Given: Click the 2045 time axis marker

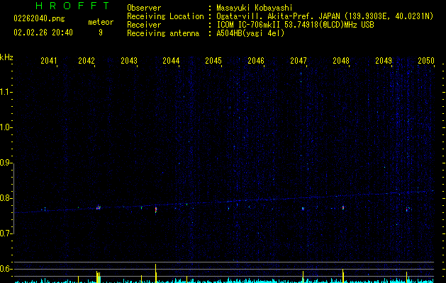Looking at the screenshot, I should [213, 60].
